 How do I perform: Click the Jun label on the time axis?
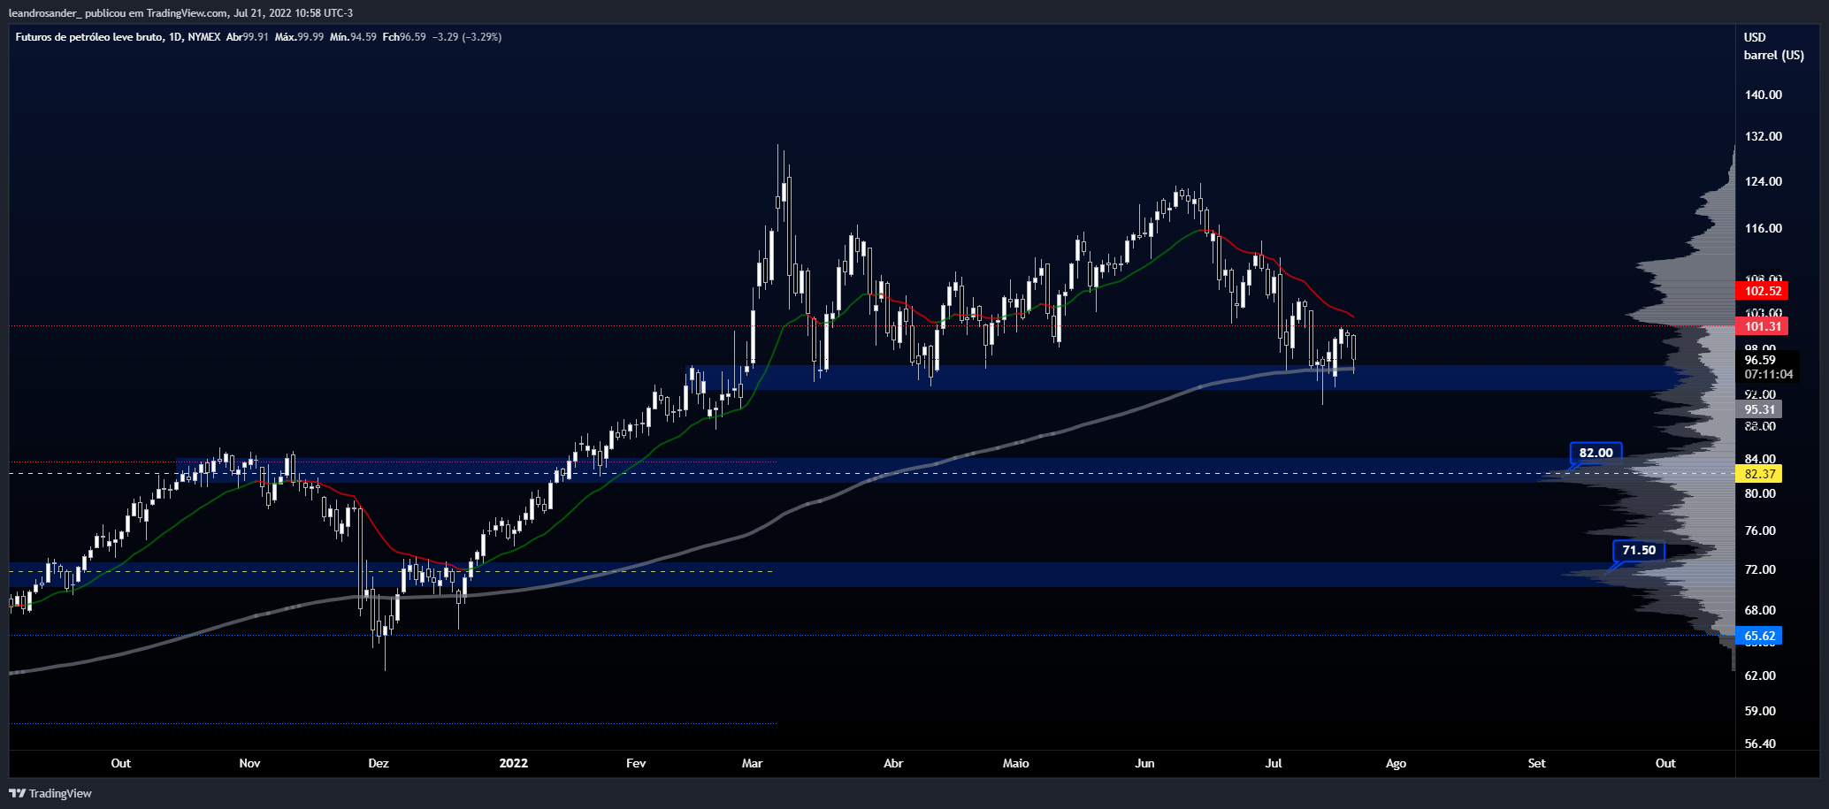[x=1144, y=763]
